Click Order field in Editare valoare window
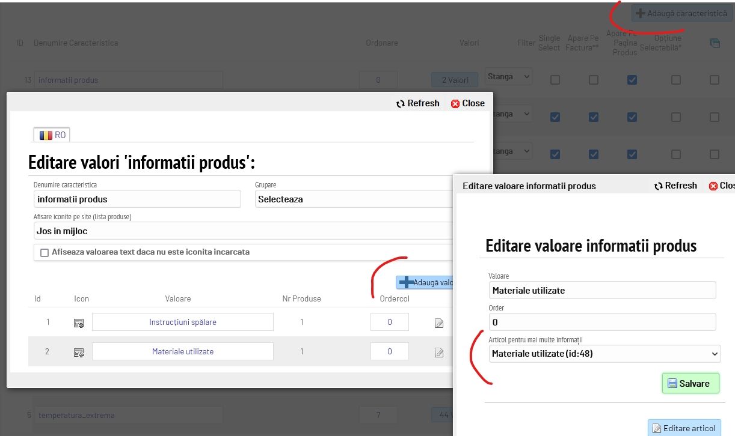Viewport: 735px width, 436px height. click(603, 322)
